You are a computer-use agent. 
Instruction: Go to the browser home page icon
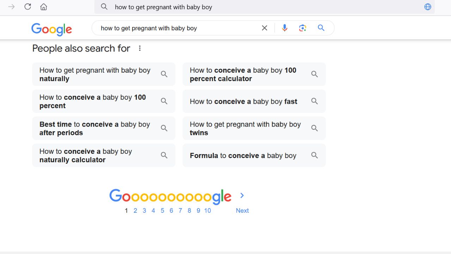pyautogui.click(x=44, y=7)
